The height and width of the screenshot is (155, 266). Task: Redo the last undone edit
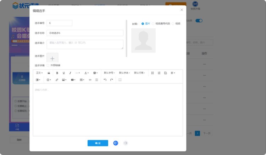tap(111, 80)
